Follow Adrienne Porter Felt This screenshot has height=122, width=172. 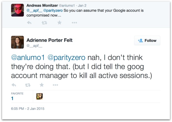pyautogui.click(x=147, y=40)
